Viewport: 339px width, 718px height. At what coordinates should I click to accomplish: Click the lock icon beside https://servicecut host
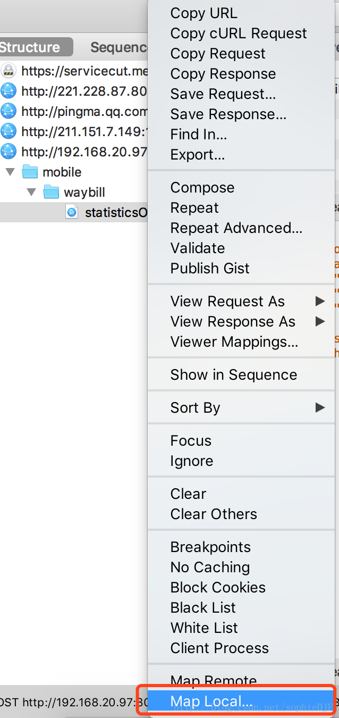click(9, 71)
